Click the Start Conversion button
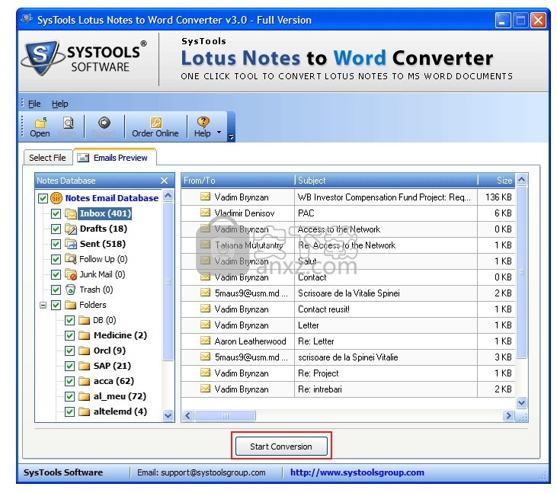 (281, 446)
